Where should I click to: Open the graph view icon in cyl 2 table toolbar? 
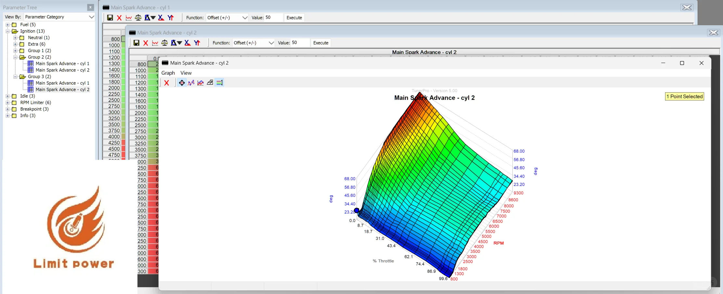[155, 43]
